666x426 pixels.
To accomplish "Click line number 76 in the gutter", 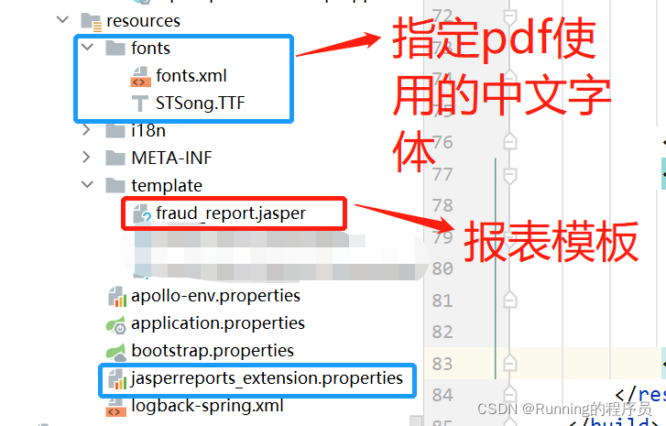I will coord(443,142).
